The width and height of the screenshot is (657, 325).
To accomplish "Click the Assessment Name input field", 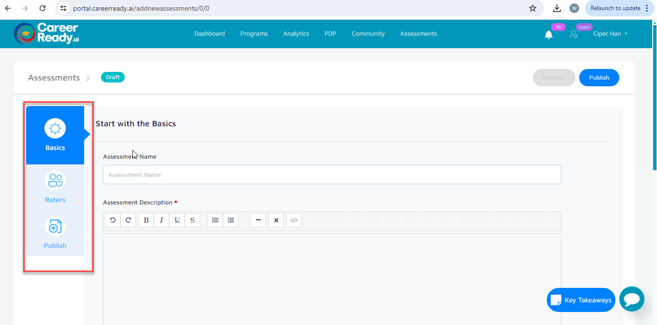I will pos(332,175).
